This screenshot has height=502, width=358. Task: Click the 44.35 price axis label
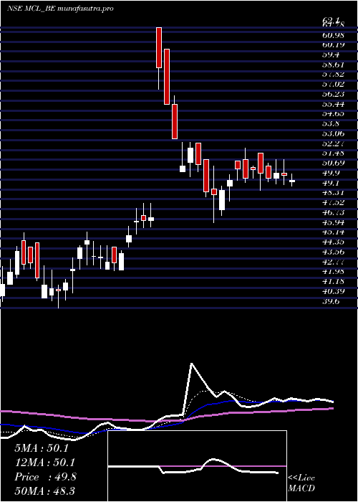pyautogui.click(x=333, y=242)
